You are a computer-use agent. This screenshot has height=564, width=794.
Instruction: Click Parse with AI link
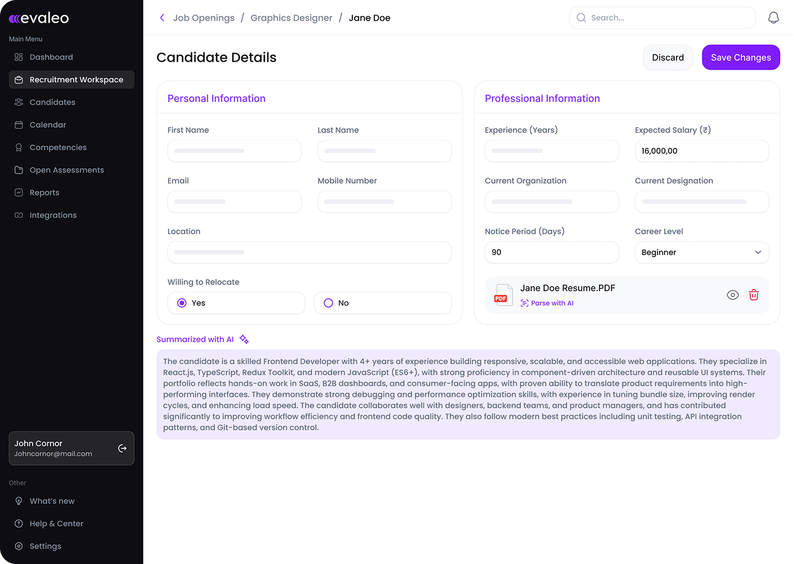pos(552,303)
